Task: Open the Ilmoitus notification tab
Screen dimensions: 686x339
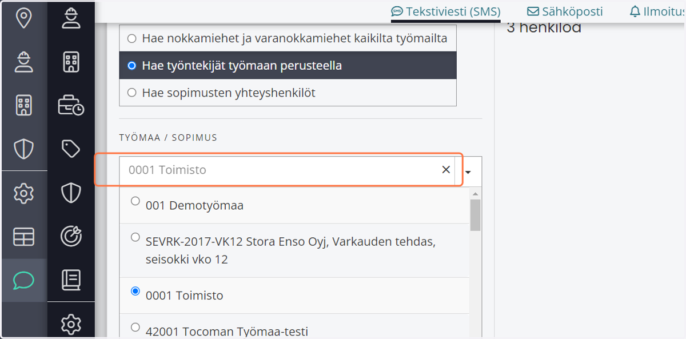Action: (657, 11)
